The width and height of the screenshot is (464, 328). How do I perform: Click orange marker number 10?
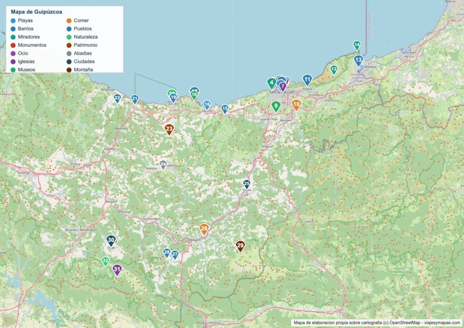click(296, 105)
